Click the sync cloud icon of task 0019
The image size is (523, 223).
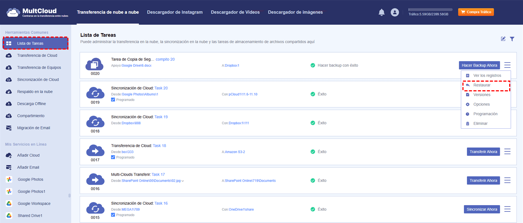[x=95, y=93]
